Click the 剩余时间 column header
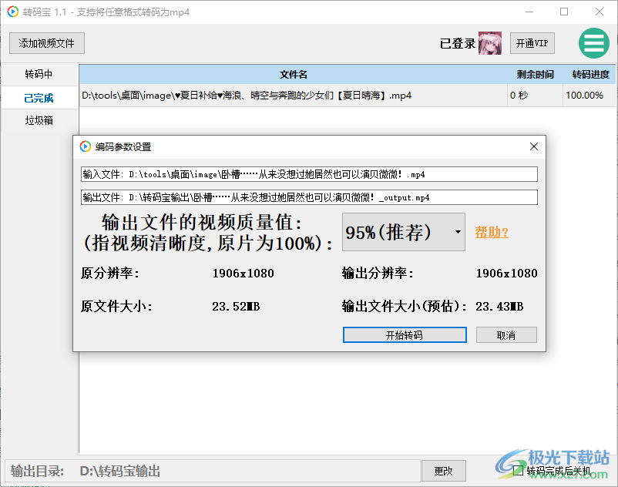This screenshot has width=618, height=487. pyautogui.click(x=536, y=75)
